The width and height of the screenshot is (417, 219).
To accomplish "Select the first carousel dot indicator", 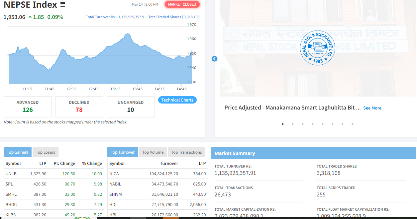I will pos(283,124).
